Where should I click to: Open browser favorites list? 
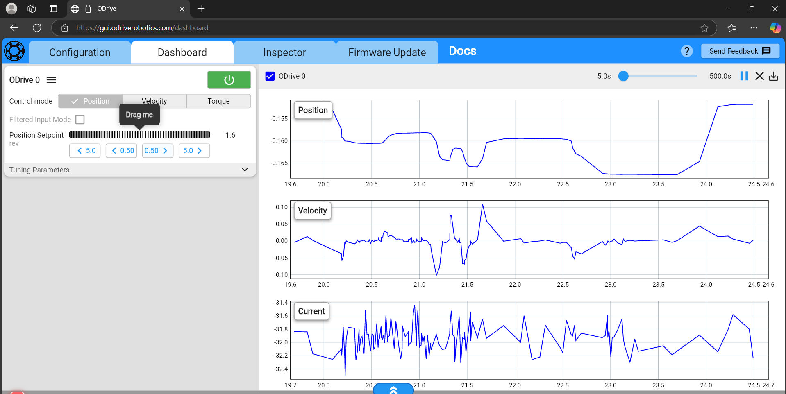point(731,28)
